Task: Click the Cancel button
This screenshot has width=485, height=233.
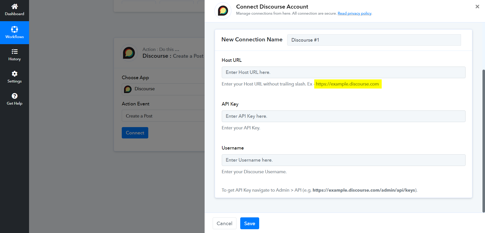Action: tap(224, 223)
